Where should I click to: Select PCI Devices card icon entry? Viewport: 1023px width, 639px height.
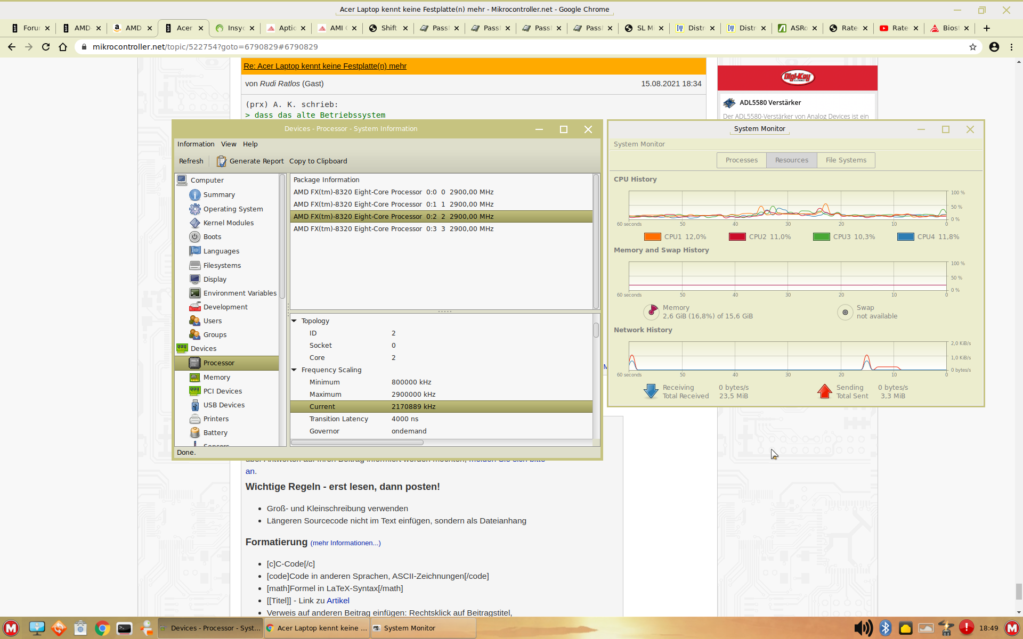coord(195,391)
